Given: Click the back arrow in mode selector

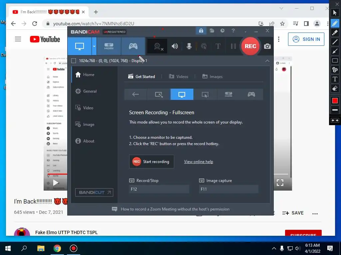Looking at the screenshot, I should click(136, 94).
